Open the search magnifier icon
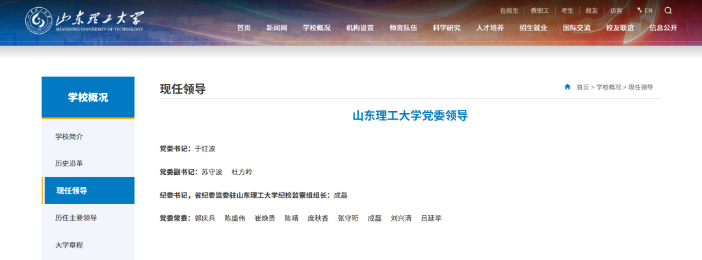This screenshot has width=702, height=260. coord(668,11)
